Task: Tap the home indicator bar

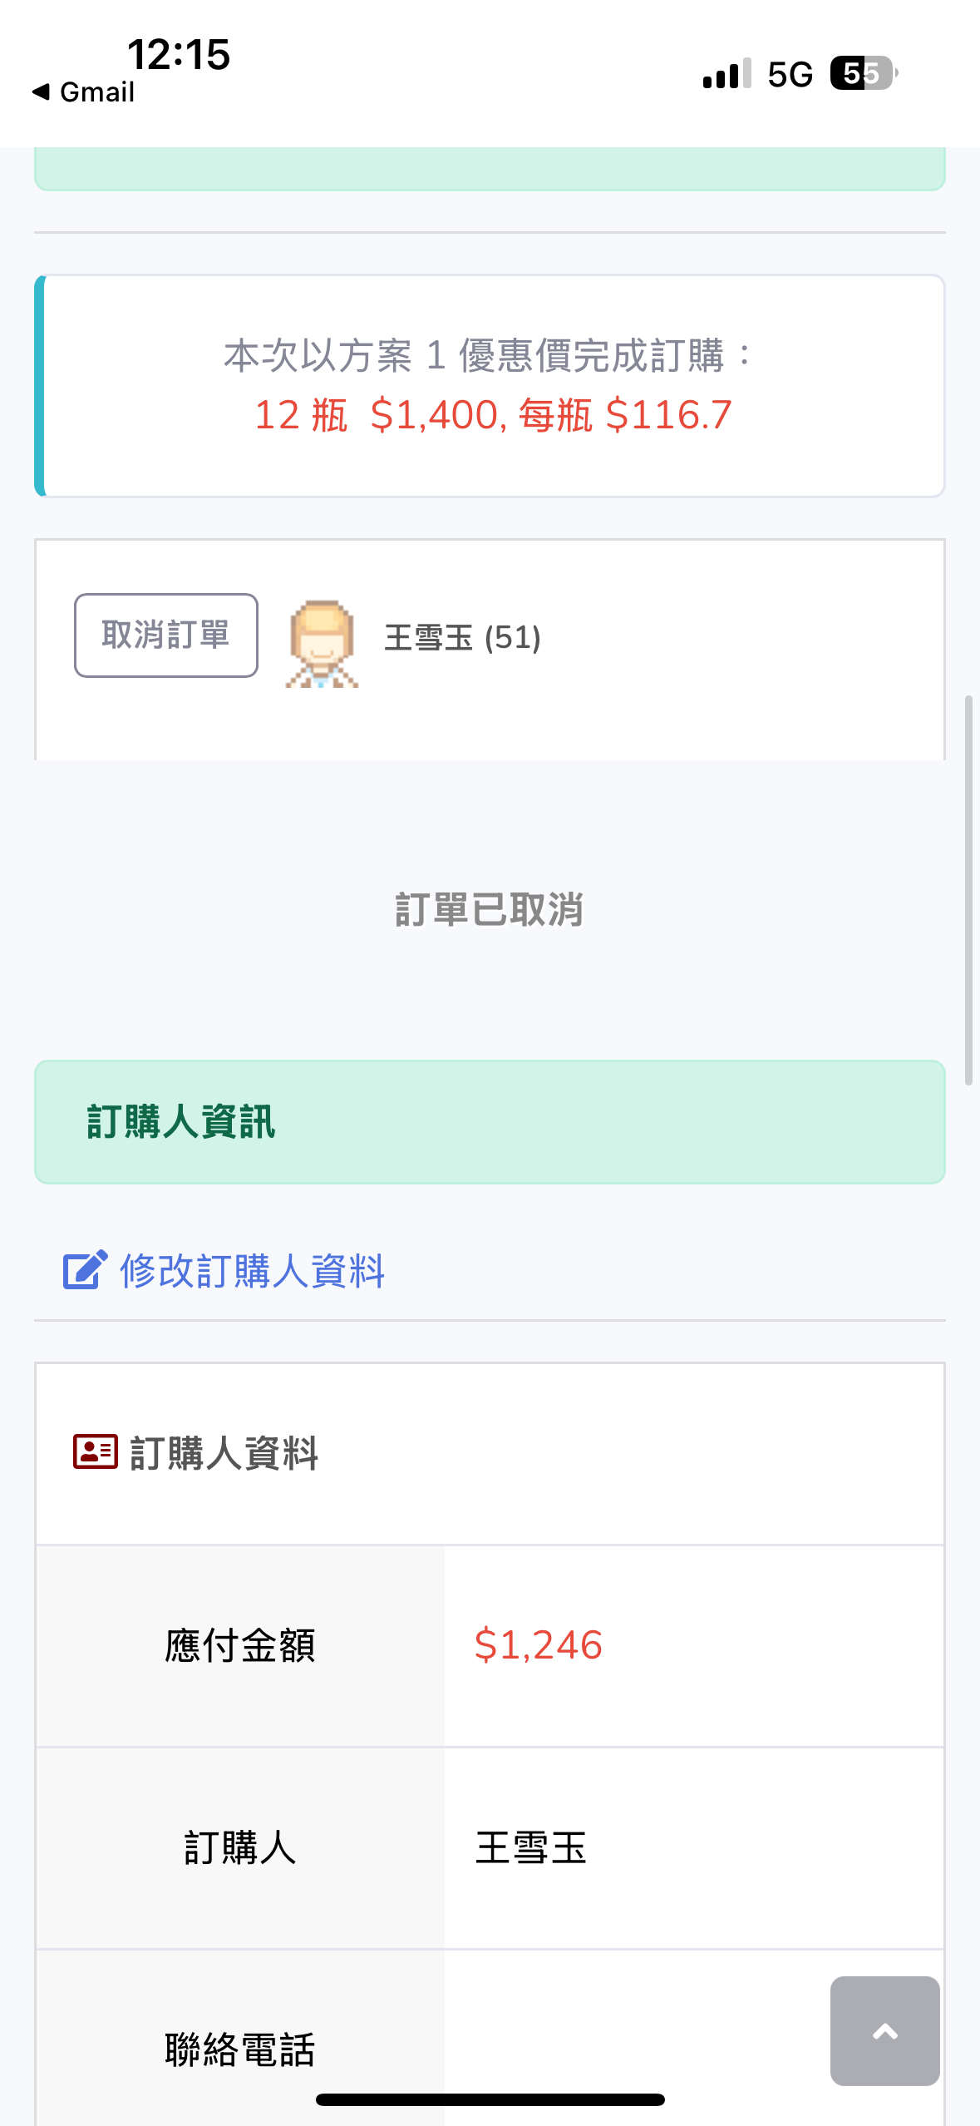Action: pos(490,2100)
